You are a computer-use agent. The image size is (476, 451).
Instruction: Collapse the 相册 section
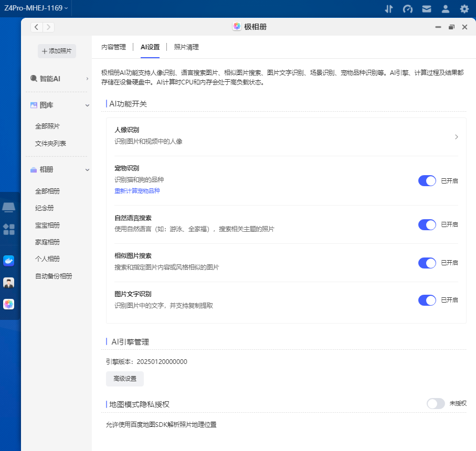tap(87, 169)
